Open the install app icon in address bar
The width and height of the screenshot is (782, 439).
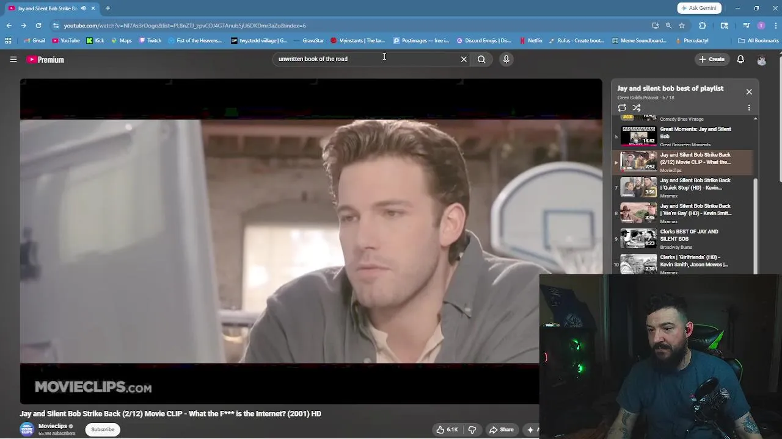(x=656, y=26)
